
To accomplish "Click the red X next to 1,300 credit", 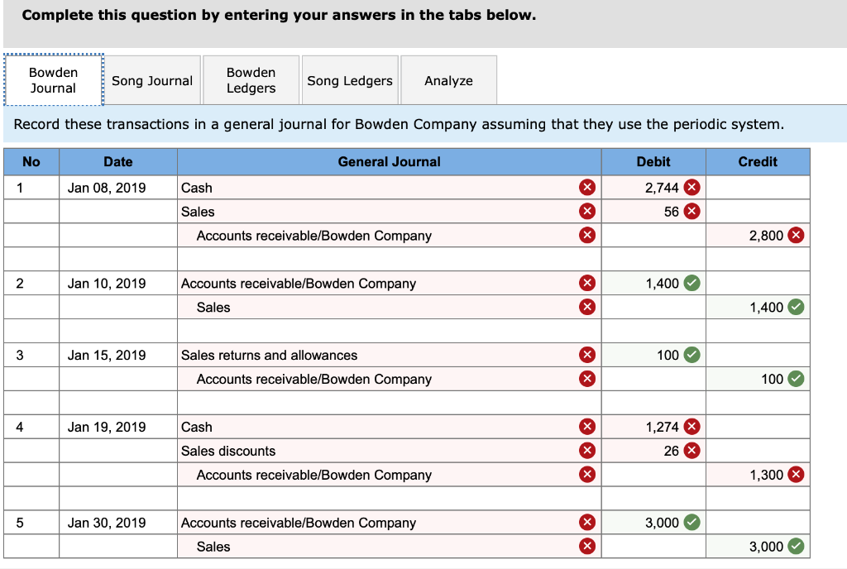I will pos(794,474).
